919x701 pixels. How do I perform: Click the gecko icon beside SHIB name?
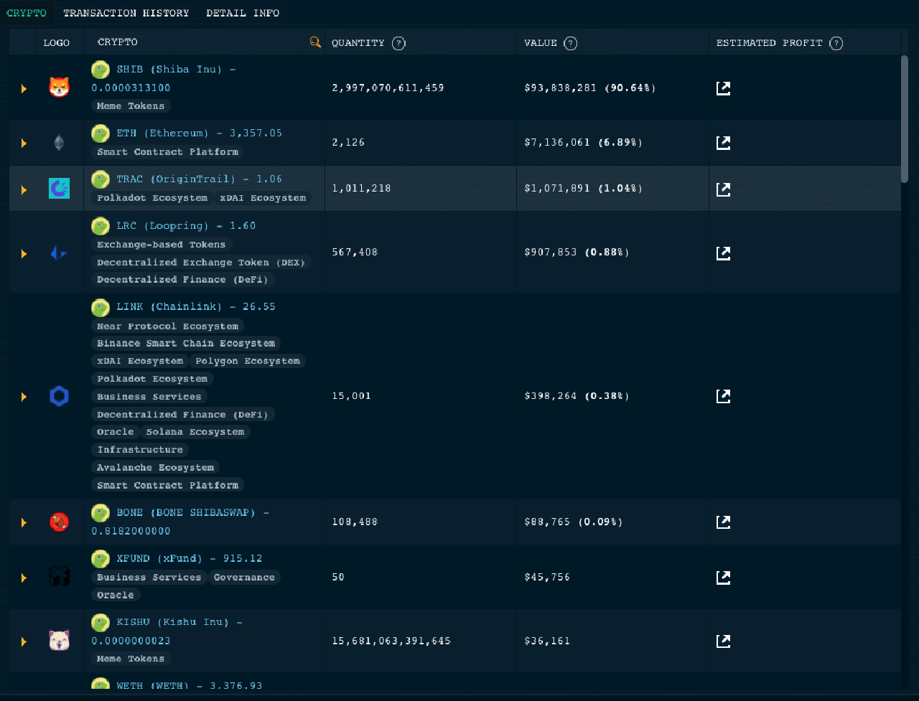coord(101,70)
